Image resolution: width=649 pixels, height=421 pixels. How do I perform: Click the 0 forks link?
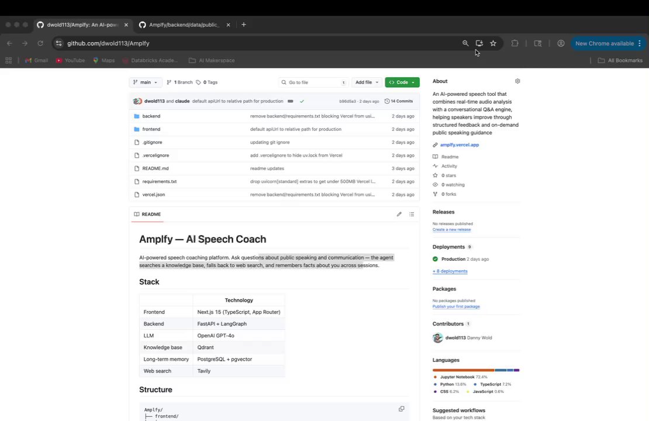[444, 194]
